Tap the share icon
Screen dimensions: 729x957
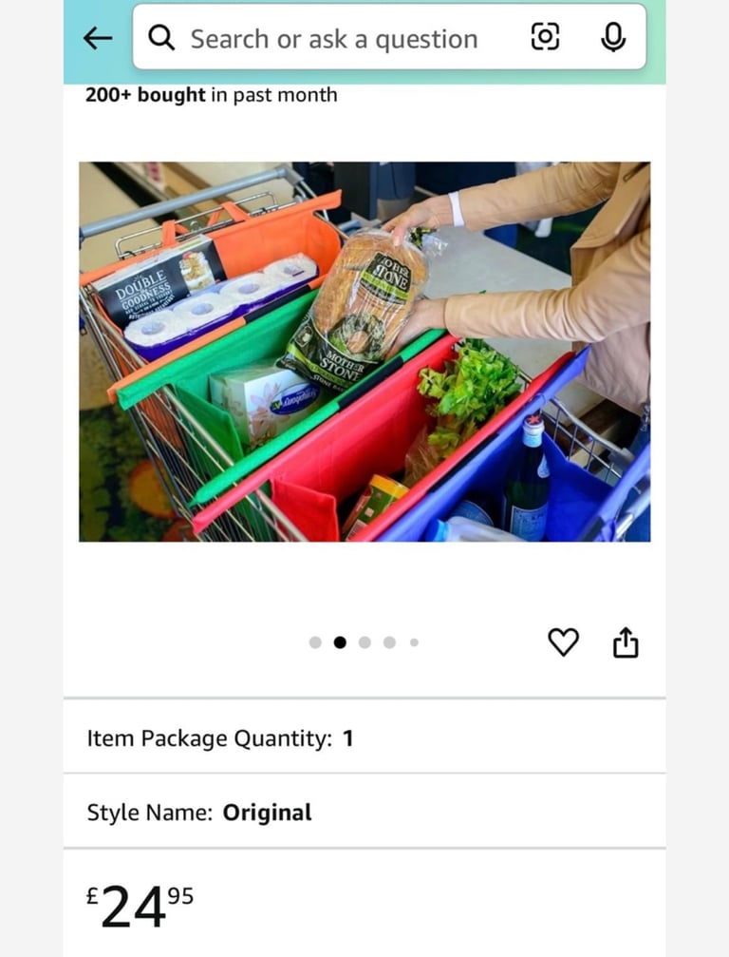626,642
